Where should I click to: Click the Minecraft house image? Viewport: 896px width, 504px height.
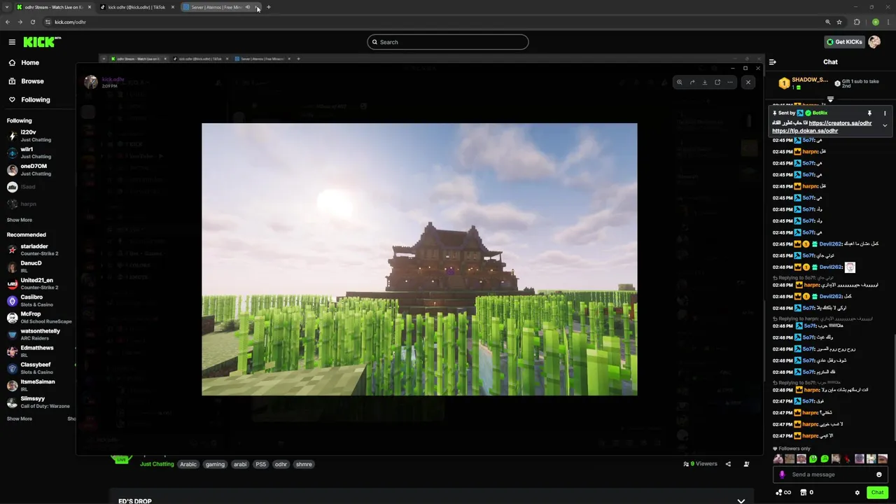click(419, 260)
